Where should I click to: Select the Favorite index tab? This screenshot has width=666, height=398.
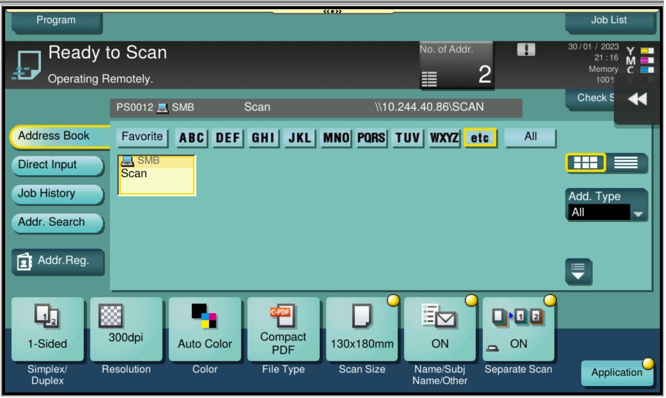[x=142, y=137]
